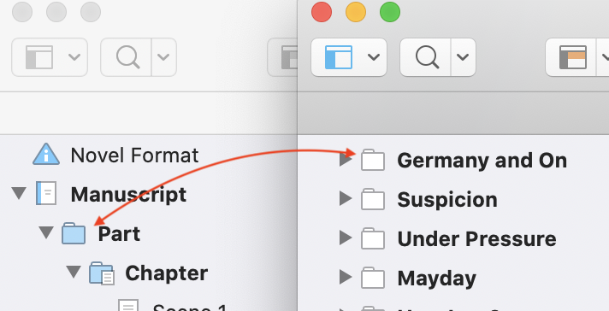Zoom the front window with green button
609x311 pixels.
tap(390, 12)
